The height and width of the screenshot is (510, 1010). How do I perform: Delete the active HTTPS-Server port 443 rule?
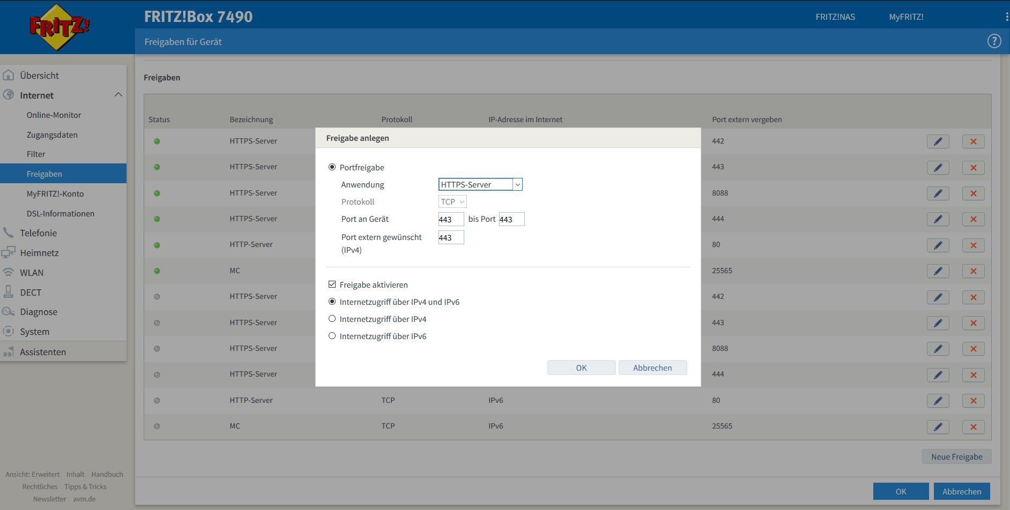(973, 168)
